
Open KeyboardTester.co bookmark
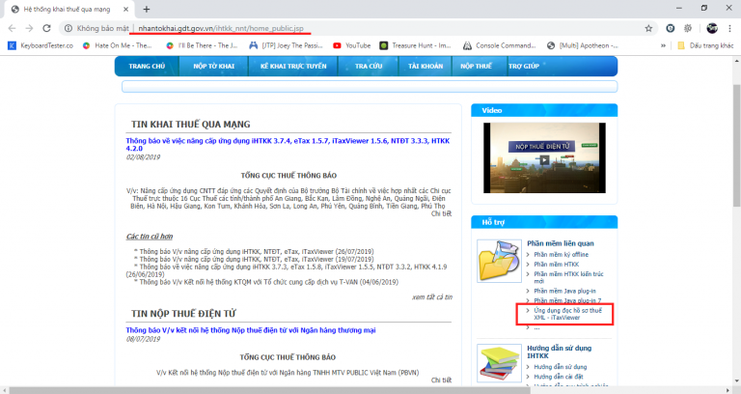(x=41, y=45)
